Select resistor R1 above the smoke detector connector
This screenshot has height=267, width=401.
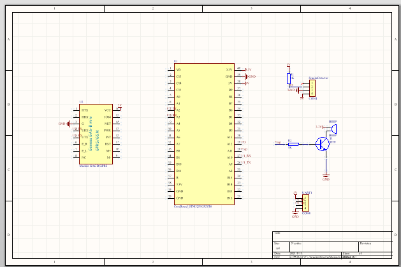(289, 78)
